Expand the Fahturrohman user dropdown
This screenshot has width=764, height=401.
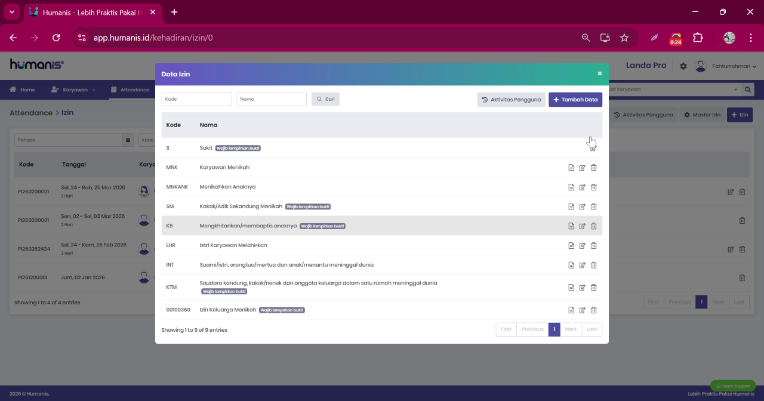click(734, 66)
